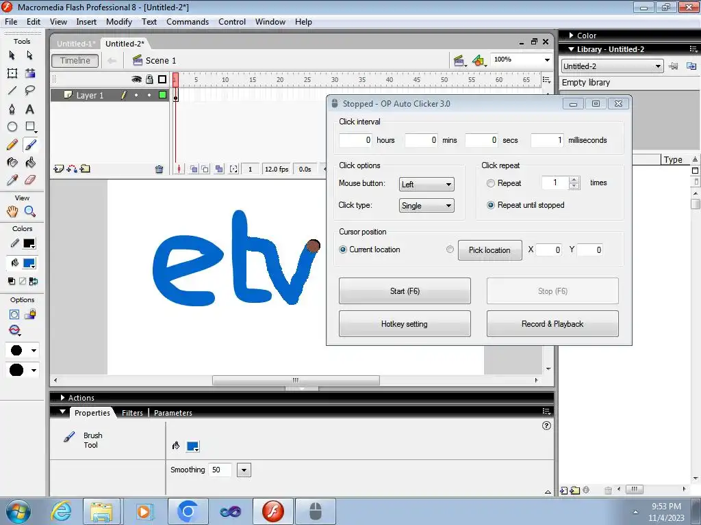The height and width of the screenshot is (525, 701).
Task: Collapse the Library - Untitled-2 panel
Action: point(572,49)
